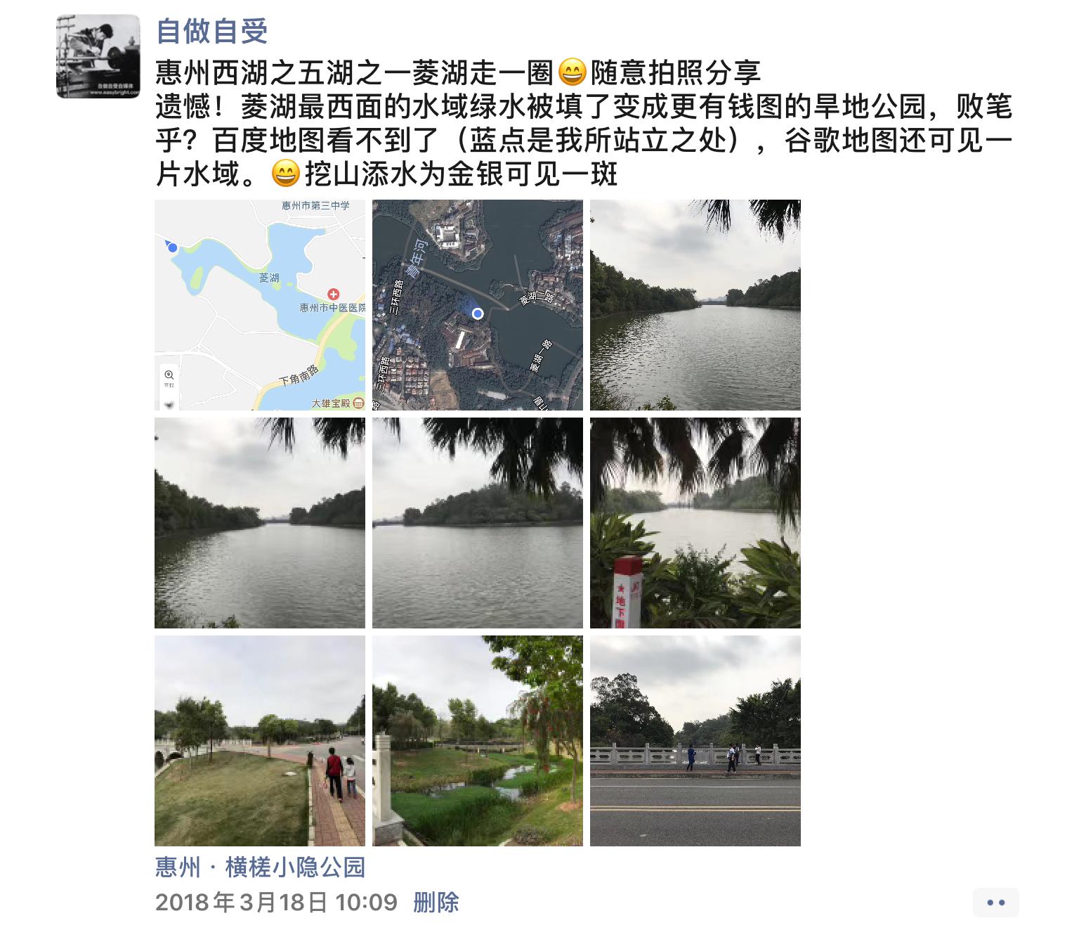View the lake photo in top-right grid cell
Screen dimensions: 1079x930
(695, 305)
